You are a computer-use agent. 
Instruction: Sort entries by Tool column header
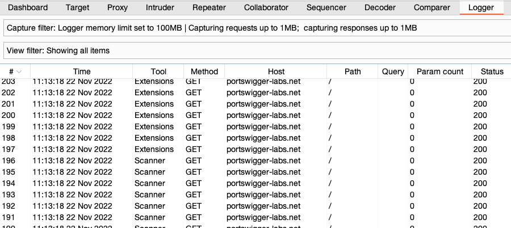tap(158, 71)
